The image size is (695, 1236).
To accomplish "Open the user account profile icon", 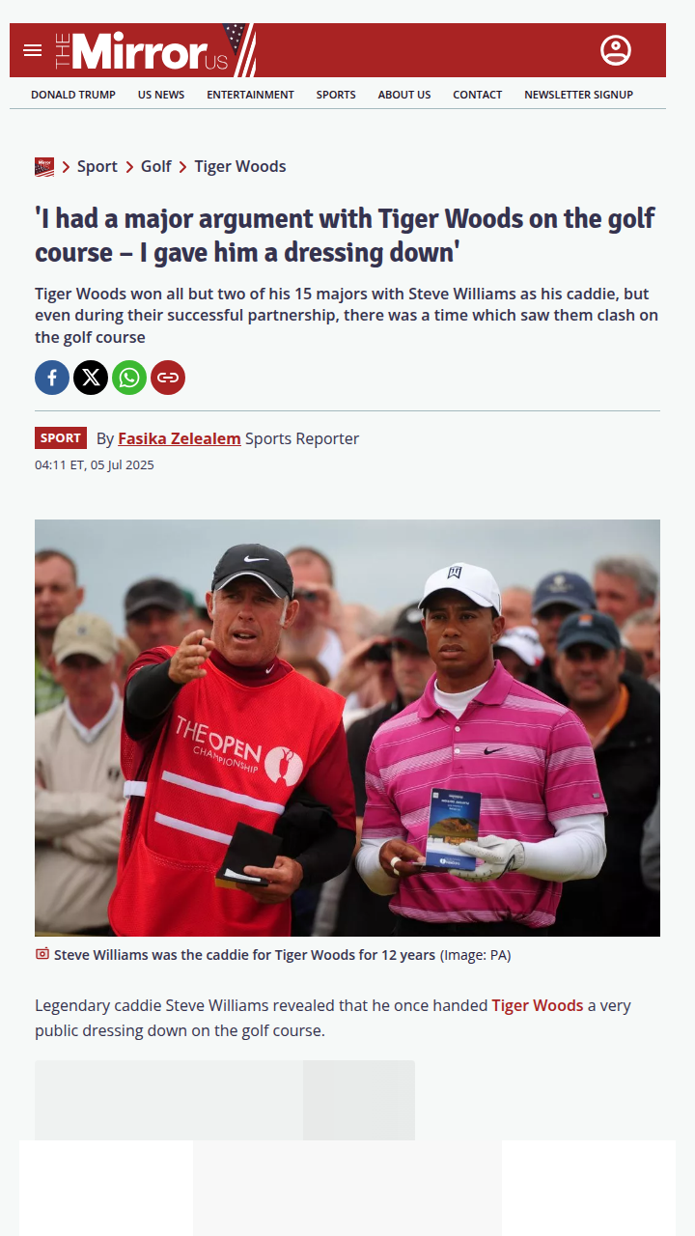I will [x=616, y=50].
